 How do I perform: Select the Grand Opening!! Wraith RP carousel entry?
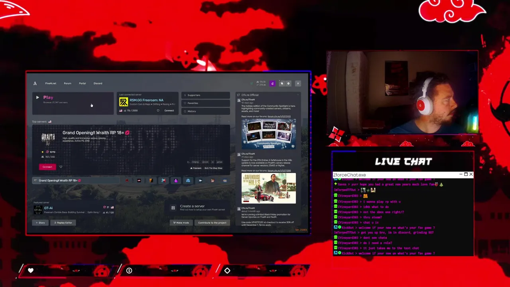[76, 181]
